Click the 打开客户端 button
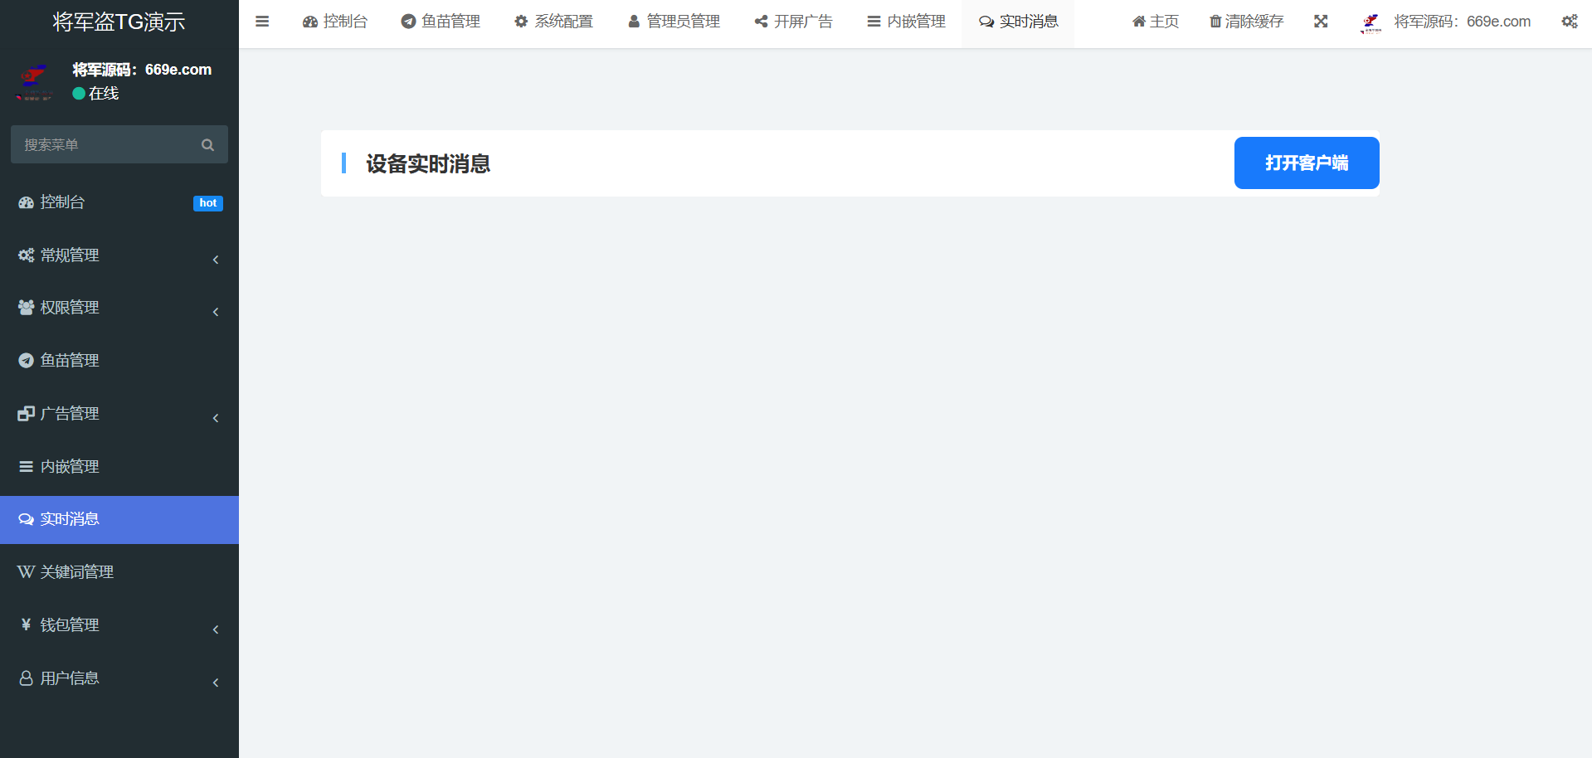 pyautogui.click(x=1307, y=163)
